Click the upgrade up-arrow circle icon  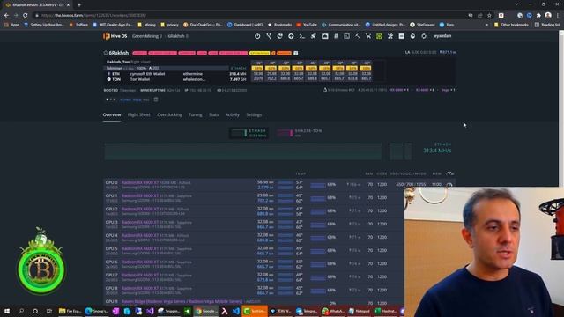click(x=291, y=36)
